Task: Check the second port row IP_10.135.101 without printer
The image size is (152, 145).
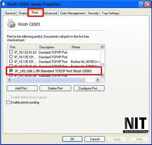Action: 11,56
